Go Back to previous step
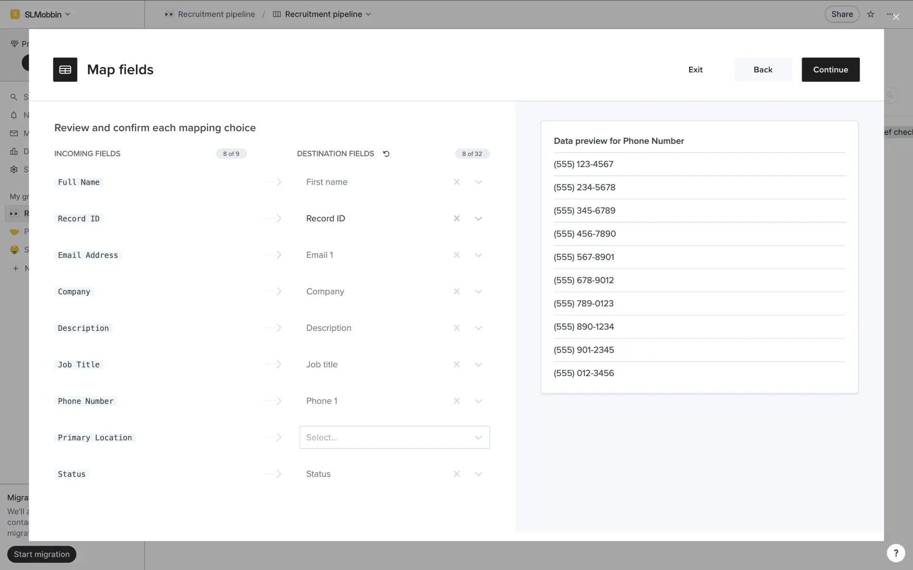This screenshot has height=570, width=913. tap(763, 70)
